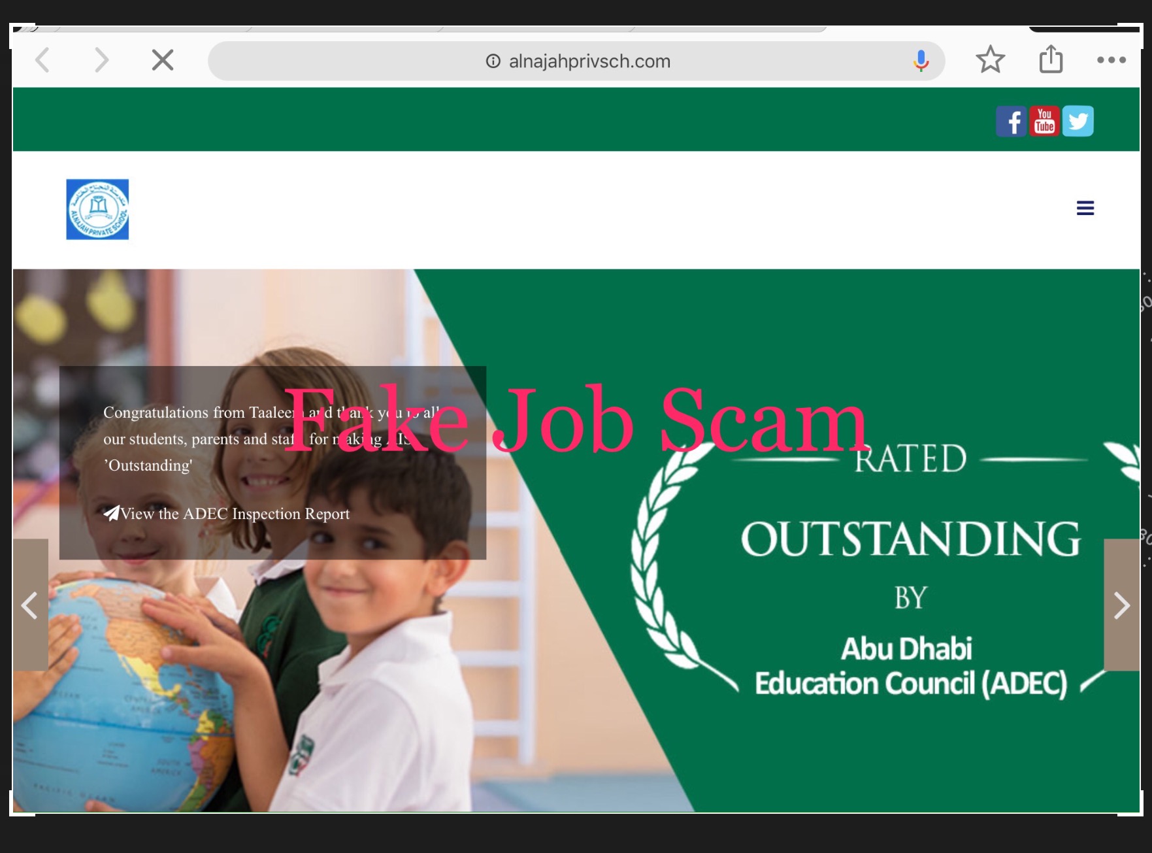Tap the microphone voice search icon
The width and height of the screenshot is (1152, 853).
click(x=921, y=61)
